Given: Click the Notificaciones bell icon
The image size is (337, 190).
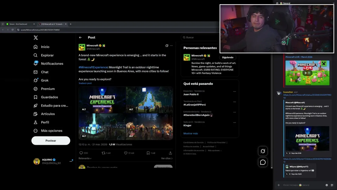Looking at the screenshot, I should 36,64.
